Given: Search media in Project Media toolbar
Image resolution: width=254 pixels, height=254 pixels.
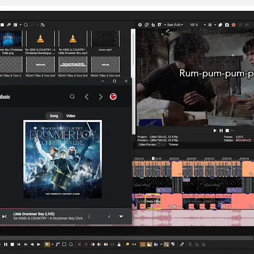Looking at the screenshot, I should click(26, 25).
